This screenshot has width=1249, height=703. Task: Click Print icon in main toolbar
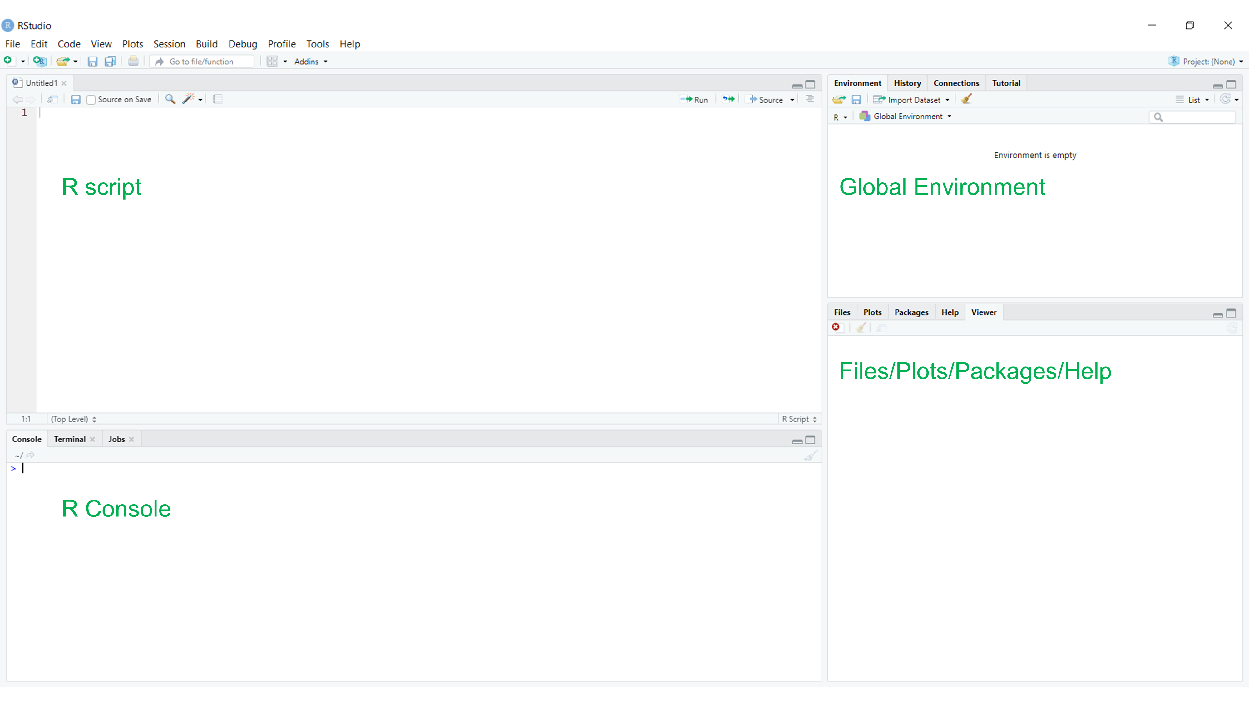pos(133,61)
